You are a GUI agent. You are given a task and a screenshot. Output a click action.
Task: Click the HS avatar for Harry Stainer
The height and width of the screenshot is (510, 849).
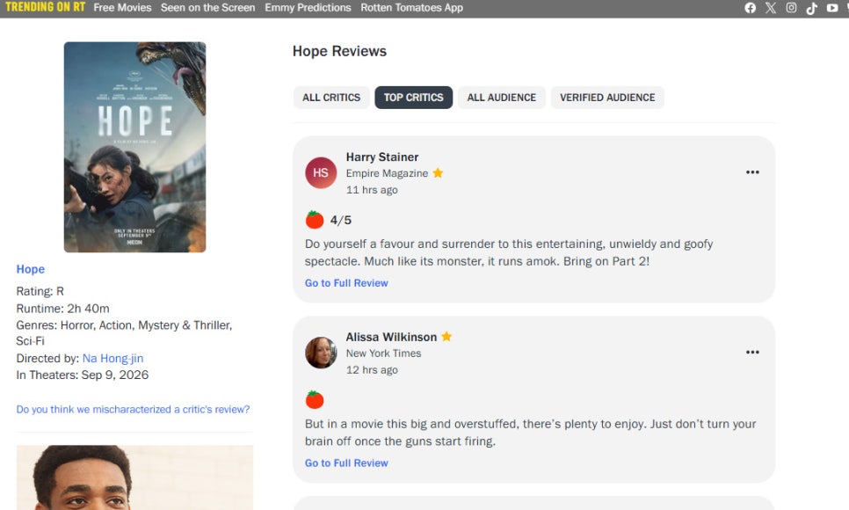click(x=321, y=172)
